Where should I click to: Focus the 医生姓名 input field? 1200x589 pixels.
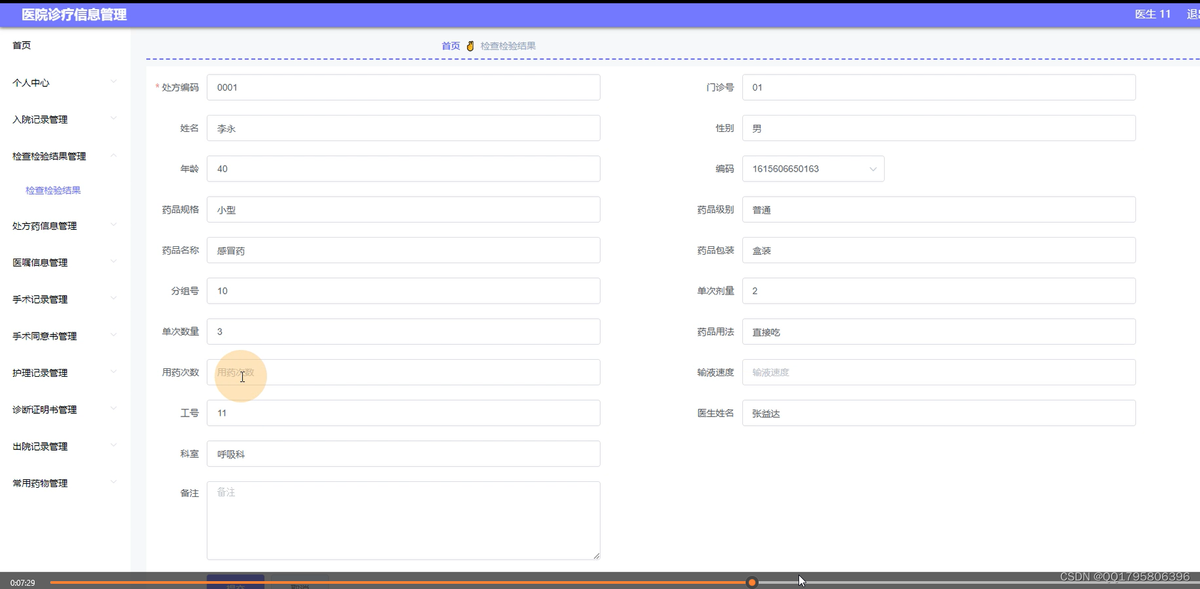pyautogui.click(x=939, y=413)
